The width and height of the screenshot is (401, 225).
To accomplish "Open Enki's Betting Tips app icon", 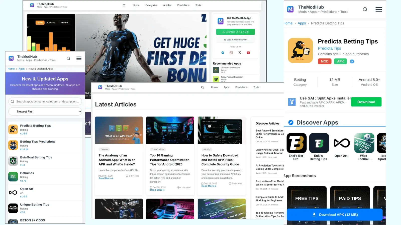I will click(x=319, y=143).
